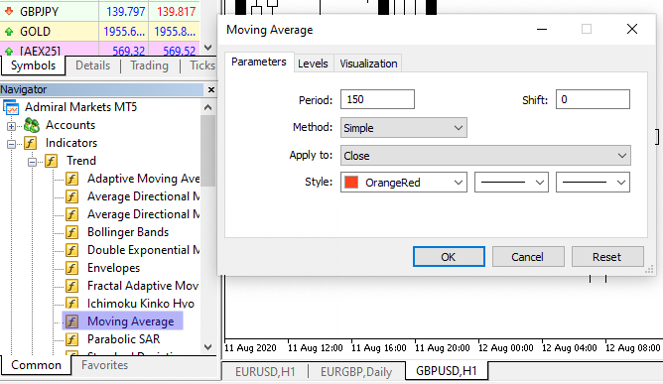663x384 pixels.
Task: Select the Moving Average tree item
Action: coord(123,321)
